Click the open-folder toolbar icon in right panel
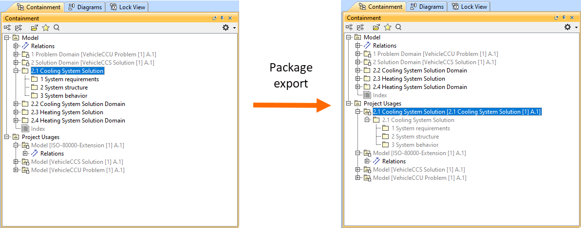 point(376,27)
